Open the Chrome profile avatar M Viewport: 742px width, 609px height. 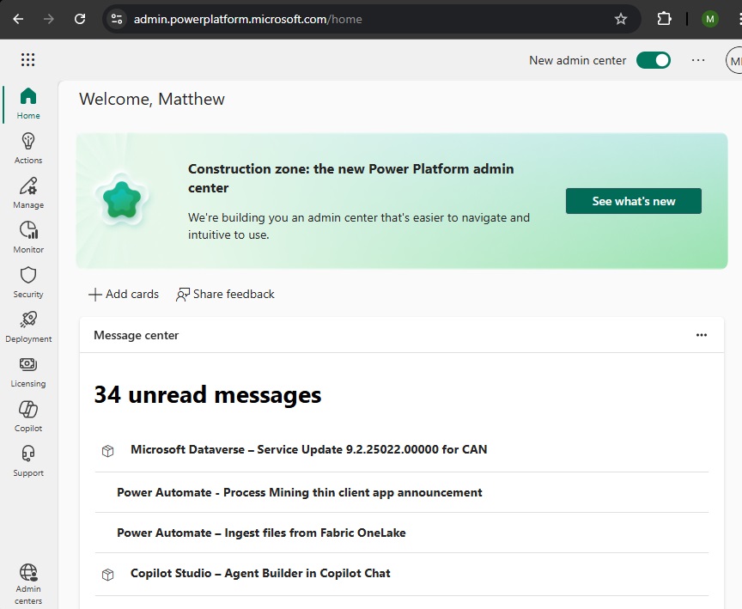[x=709, y=19]
